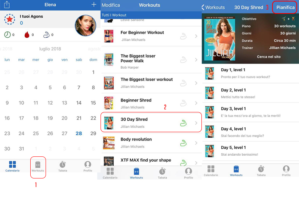Toggle green muscle icon on XTF MAX
Viewport: 299px width, 224px height.
tap(183, 163)
